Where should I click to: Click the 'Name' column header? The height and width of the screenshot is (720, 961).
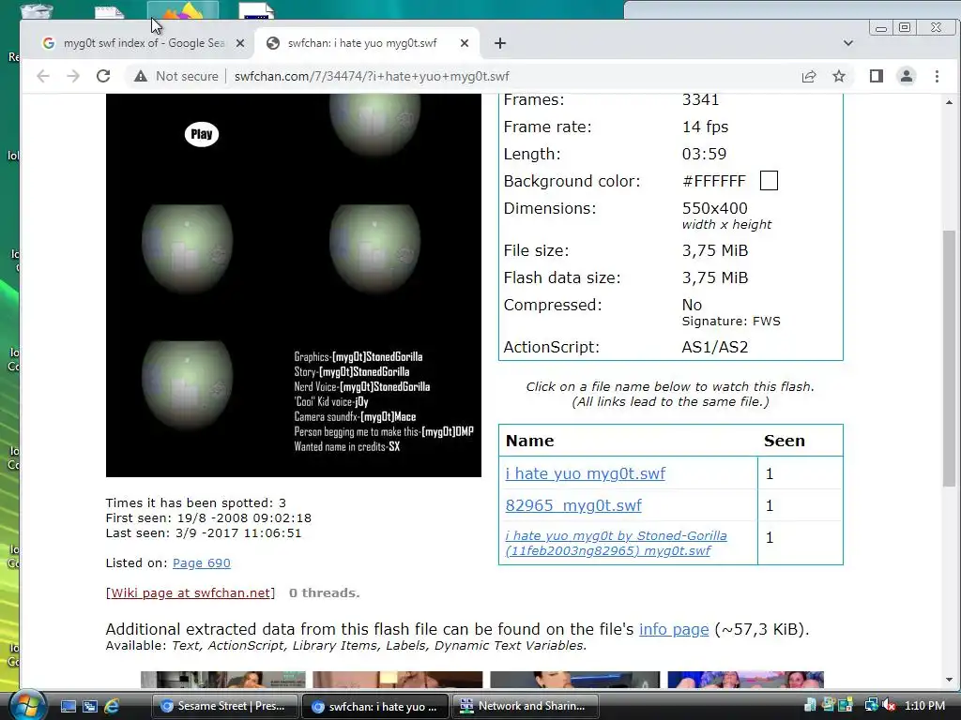point(529,441)
